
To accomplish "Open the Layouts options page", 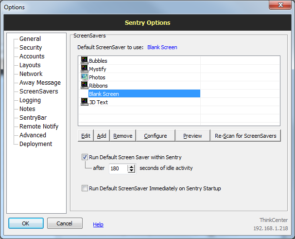I will click(x=30, y=65).
